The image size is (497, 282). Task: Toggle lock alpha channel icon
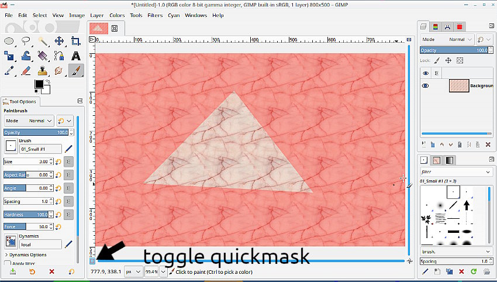point(460,60)
